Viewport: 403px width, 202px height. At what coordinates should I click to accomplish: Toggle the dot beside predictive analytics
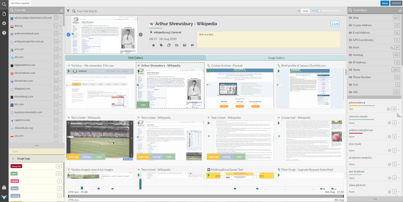(x=398, y=164)
